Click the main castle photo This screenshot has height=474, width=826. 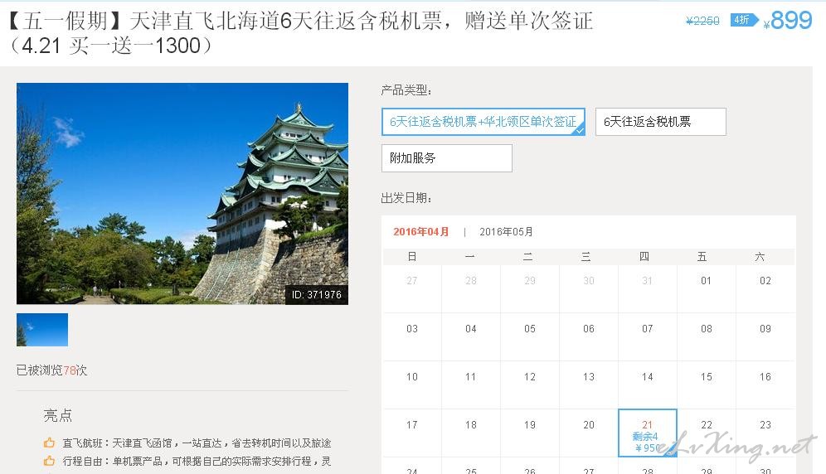[182, 193]
